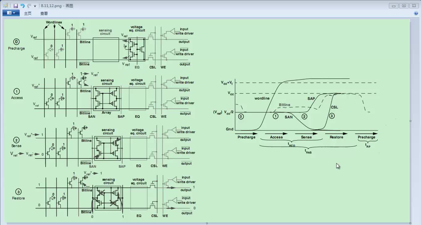The width and height of the screenshot is (421, 225).
Task: Switch to the 主页 ribbon tab
Action: (x=28, y=13)
